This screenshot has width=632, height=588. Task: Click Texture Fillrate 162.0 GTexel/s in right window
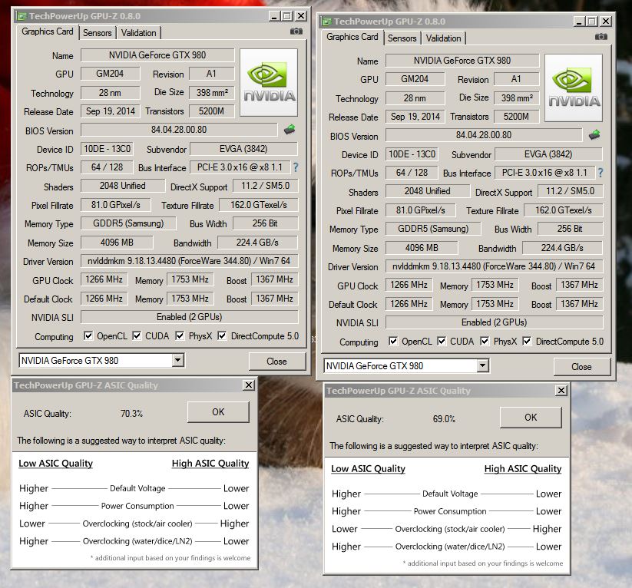pyautogui.click(x=563, y=210)
